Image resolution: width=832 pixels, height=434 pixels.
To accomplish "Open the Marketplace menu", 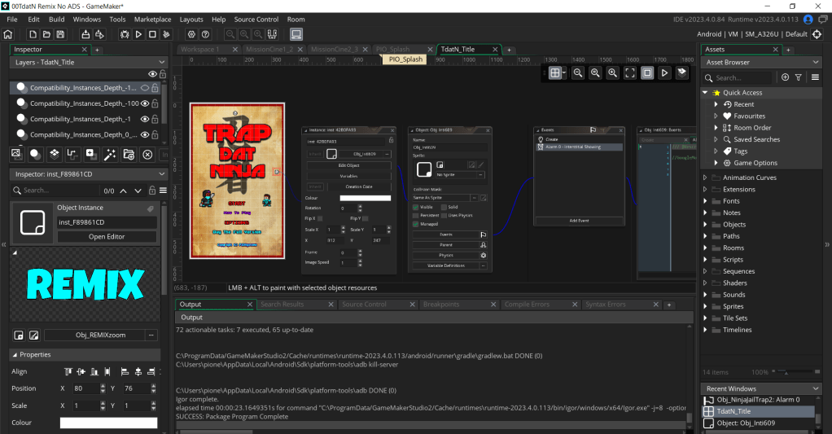I will point(153,19).
